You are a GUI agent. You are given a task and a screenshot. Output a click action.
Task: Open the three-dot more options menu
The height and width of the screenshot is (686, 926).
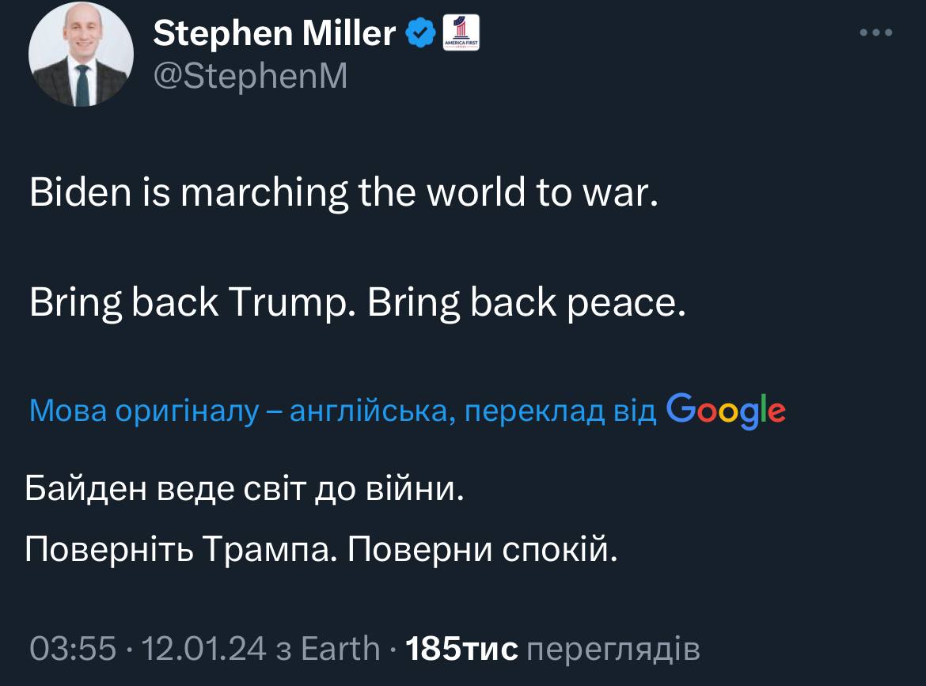(x=876, y=33)
